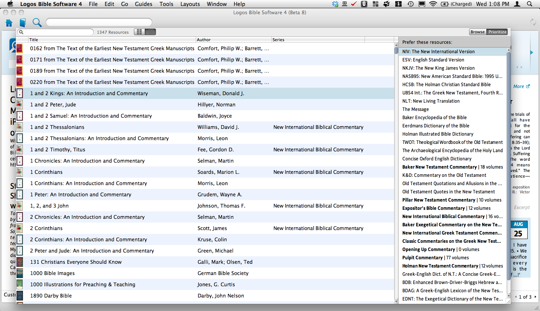
Task: Click cover icon for 0162 manuscript
Action: [x=19, y=48]
